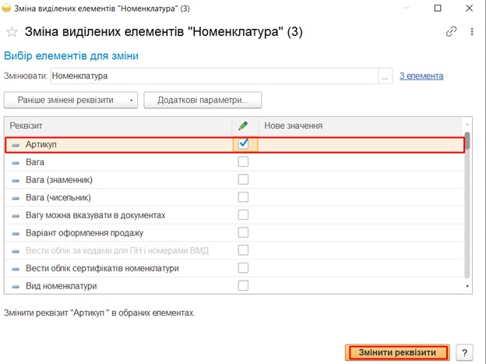Screen dimensions: 486x364
Task: Click the question mark help button
Action: point(464,352)
